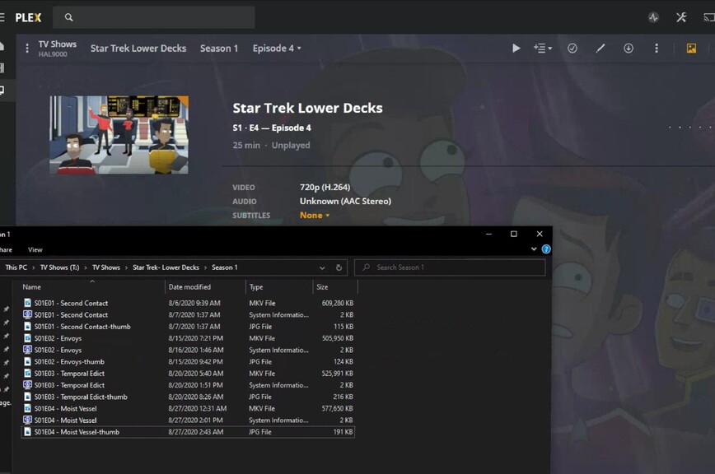This screenshot has width=715, height=474.
Task: Select S01E03 - Temporal Edict-thumb file
Action: 188,397
